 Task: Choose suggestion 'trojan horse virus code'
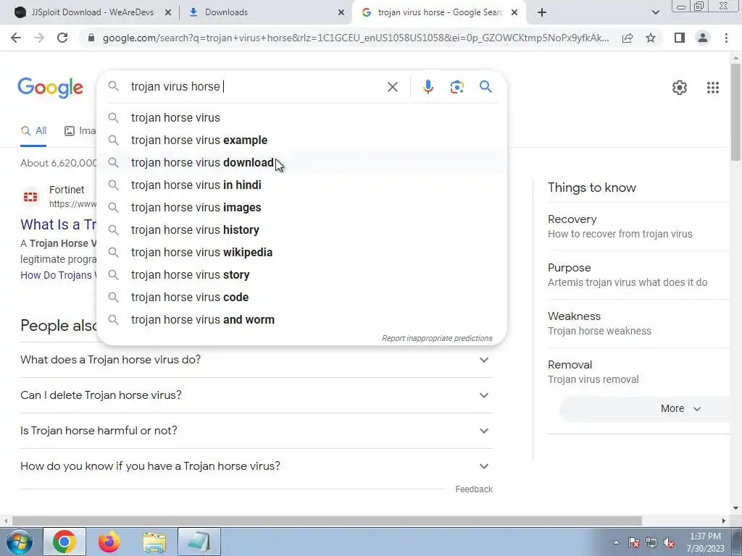pyautogui.click(x=301, y=298)
